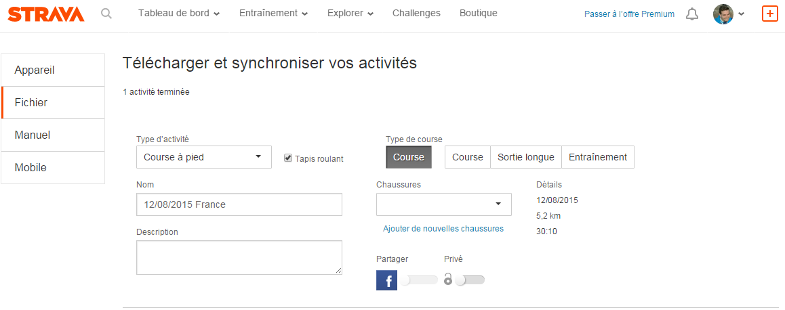Click into the Description text area
Viewport: 785px width, 310px height.
[x=239, y=257]
